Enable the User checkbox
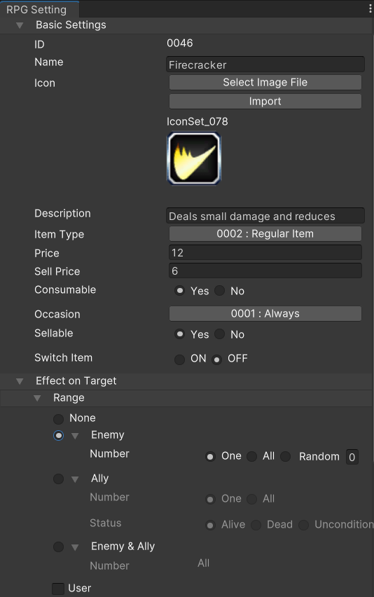Image resolution: width=374 pixels, height=597 pixels. tap(58, 589)
